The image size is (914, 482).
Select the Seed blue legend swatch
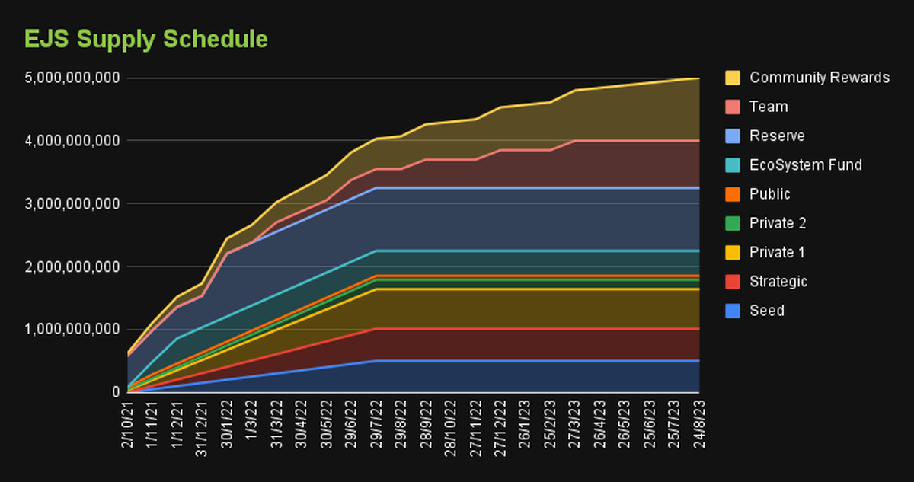733,311
